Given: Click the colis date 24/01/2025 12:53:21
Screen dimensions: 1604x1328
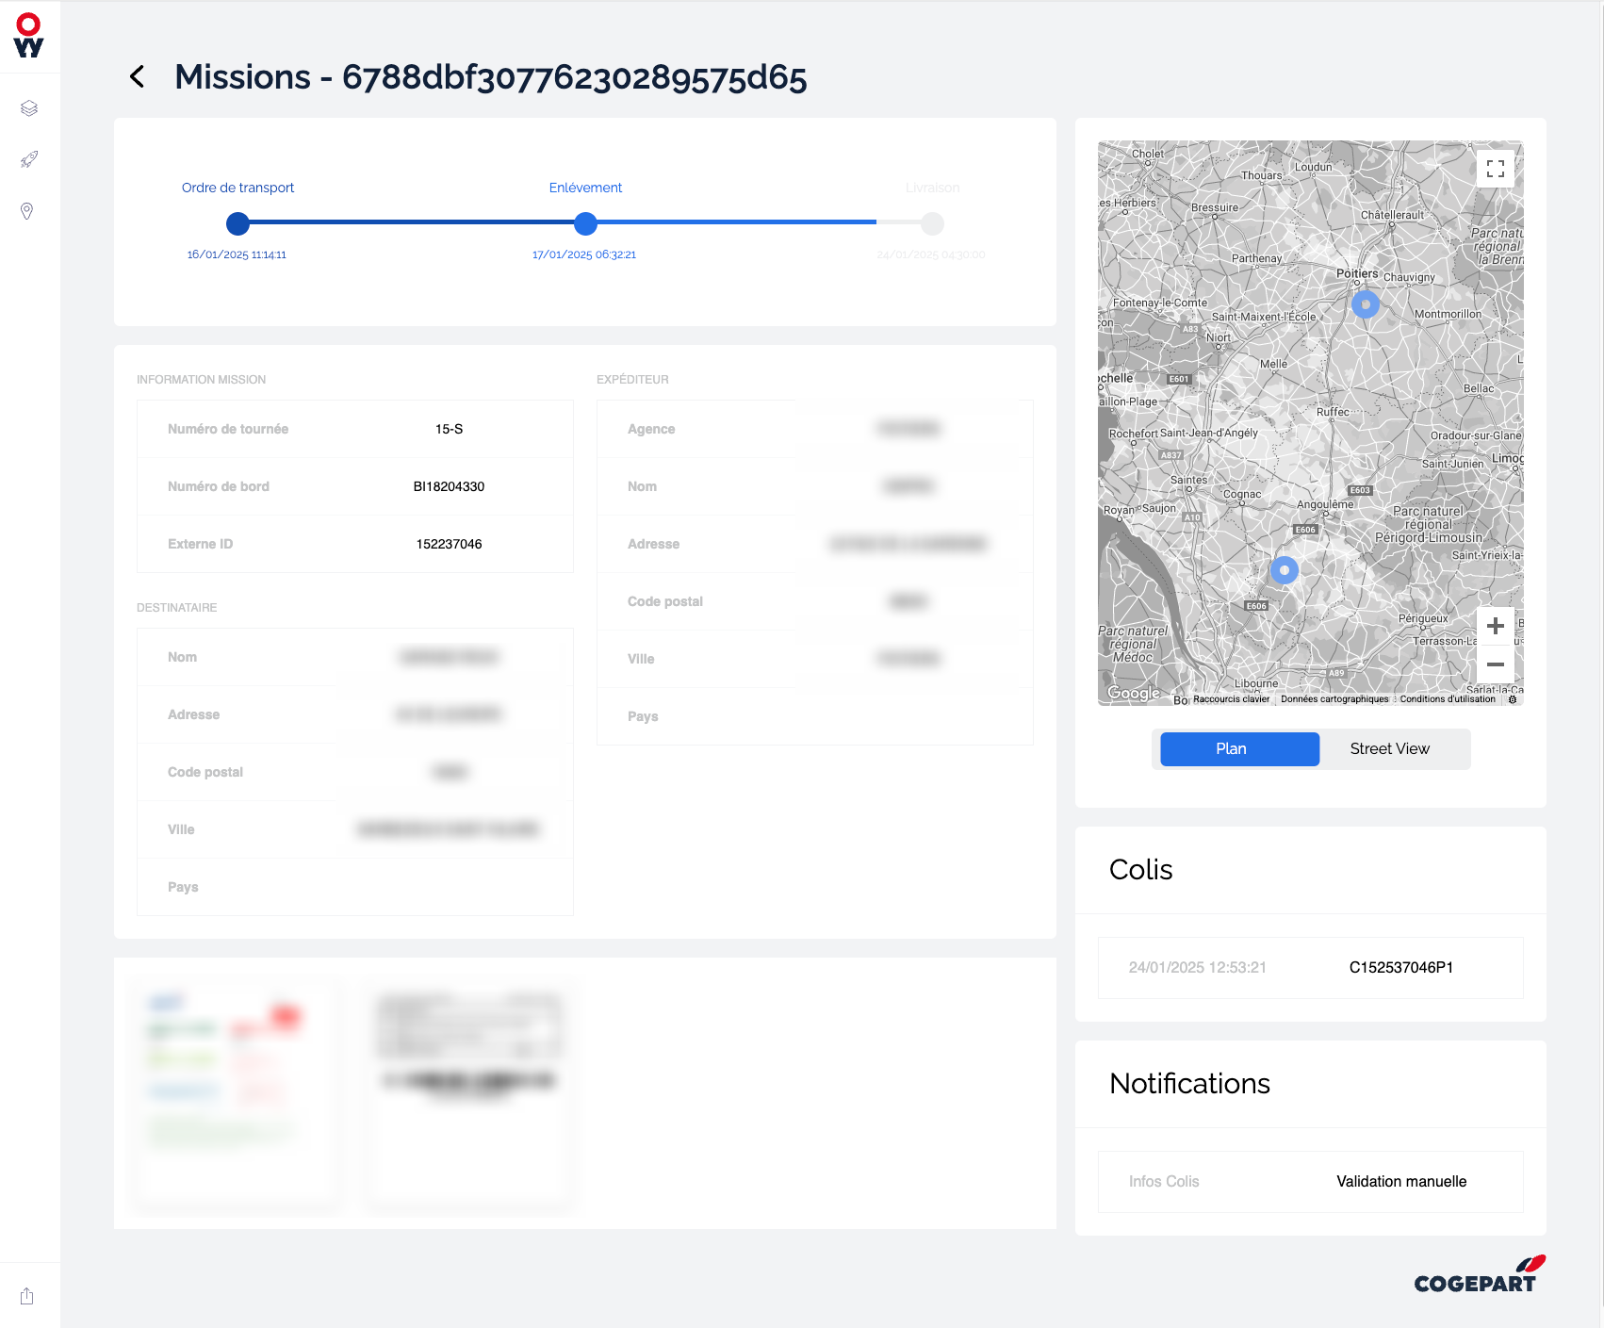Looking at the screenshot, I should click(x=1197, y=968).
